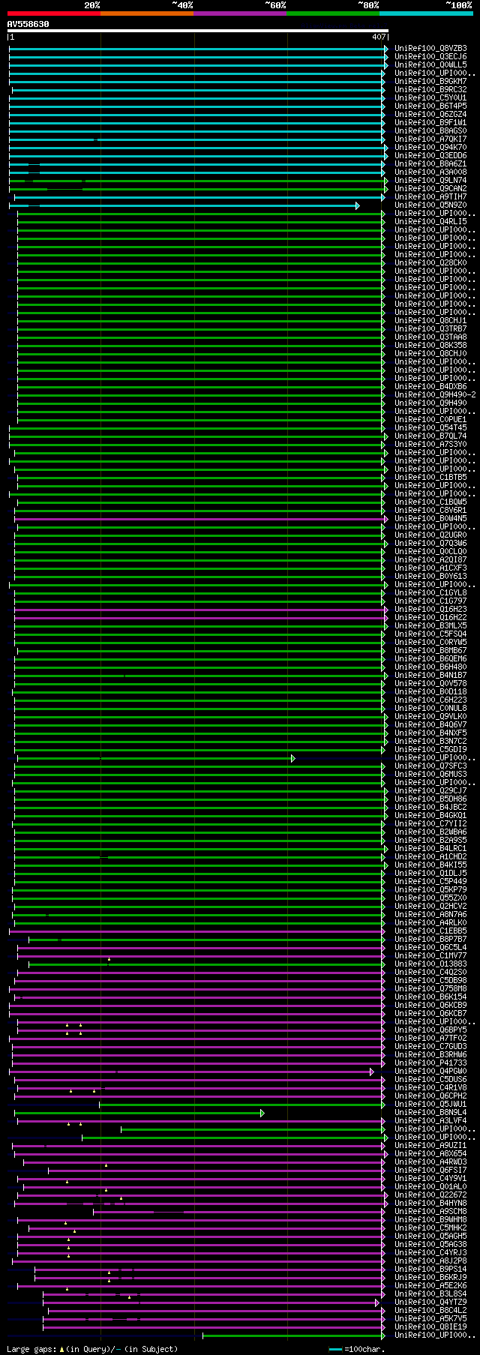480x1355 pixels.
Task: Select UniRef100_Q8CHJ1 label
Action: (430, 321)
